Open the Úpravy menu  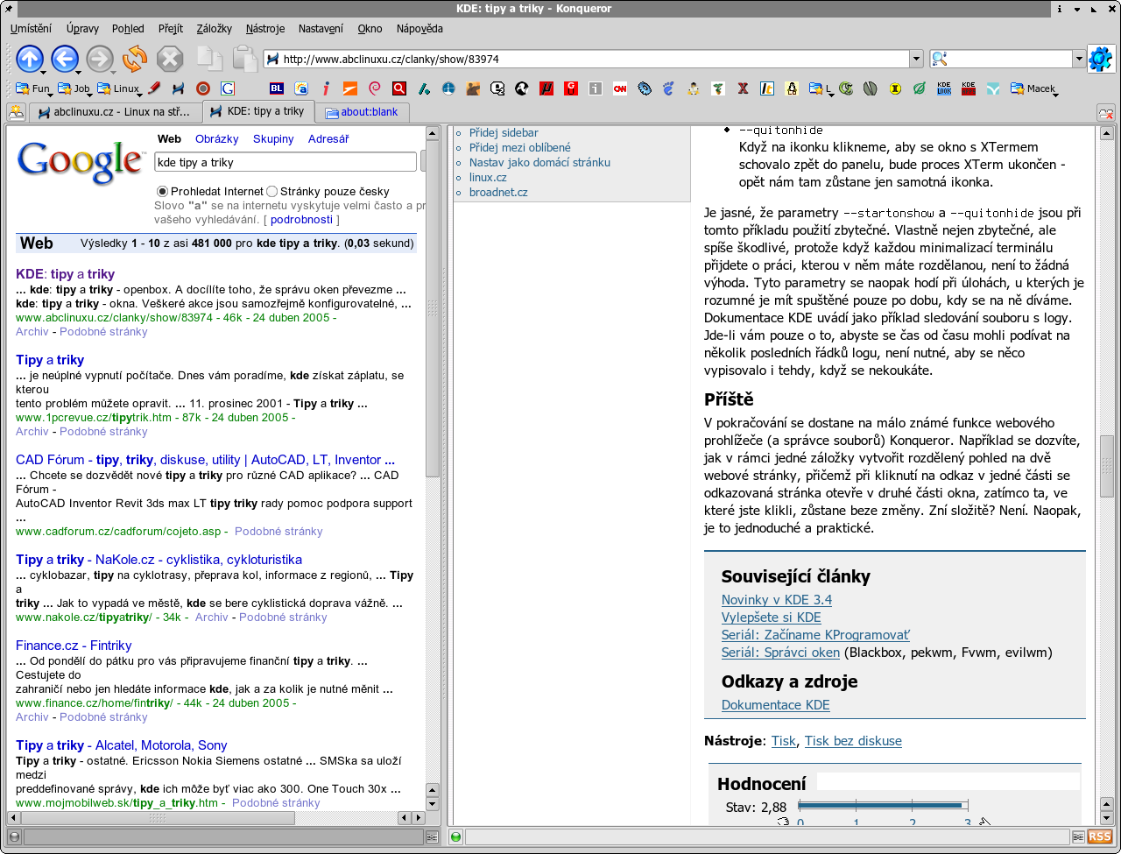pyautogui.click(x=82, y=29)
